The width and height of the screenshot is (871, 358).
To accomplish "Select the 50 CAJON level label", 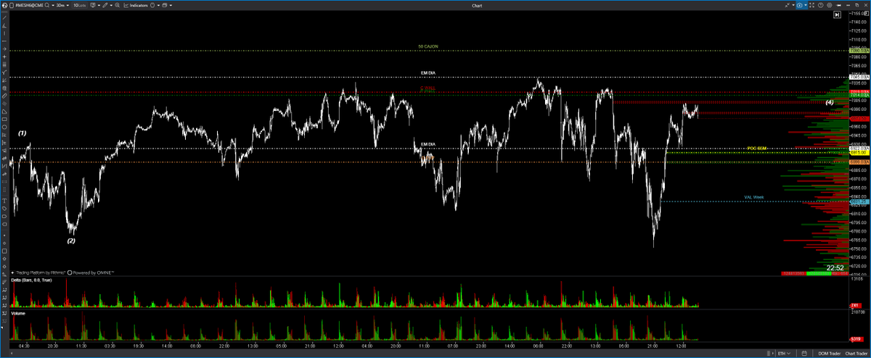I will pyautogui.click(x=428, y=47).
